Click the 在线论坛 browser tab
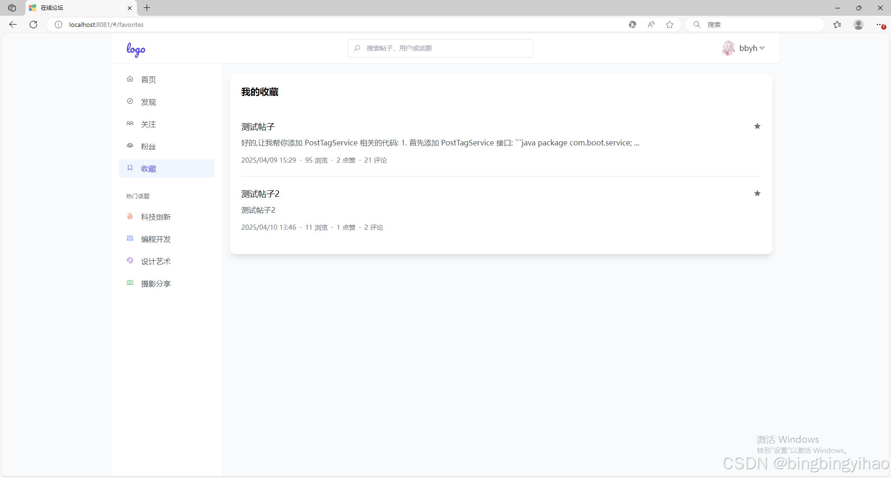 tap(80, 8)
